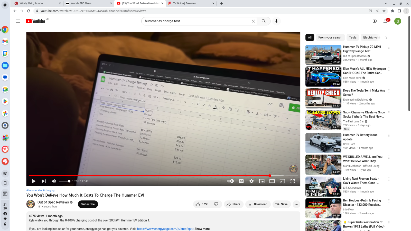
Task: Start voice search with the microphone
Action: click(x=276, y=21)
